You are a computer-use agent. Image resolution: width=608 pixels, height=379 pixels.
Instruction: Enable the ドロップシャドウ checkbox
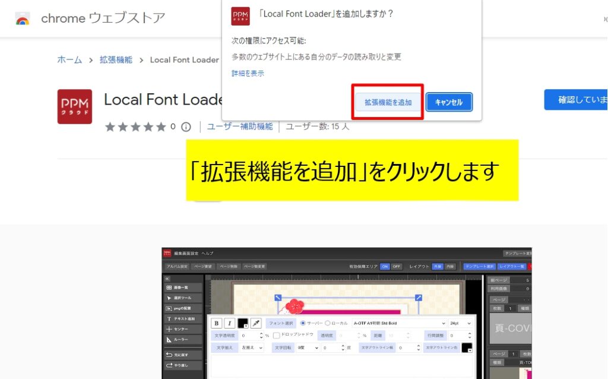coord(276,336)
